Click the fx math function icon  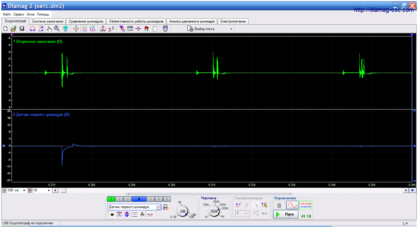coord(142,214)
